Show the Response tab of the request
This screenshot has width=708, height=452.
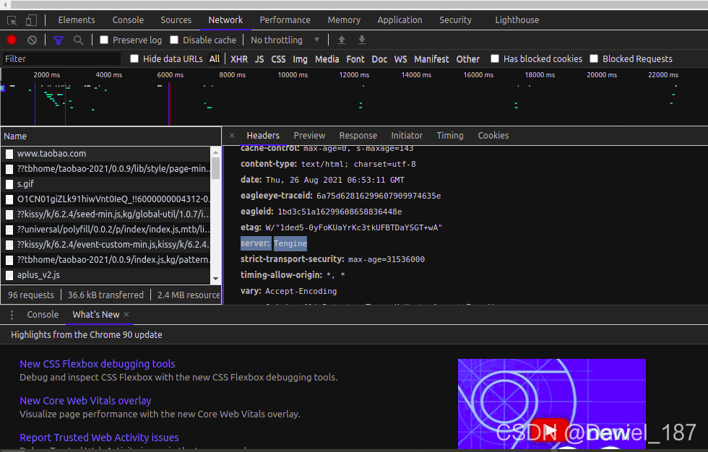point(358,135)
